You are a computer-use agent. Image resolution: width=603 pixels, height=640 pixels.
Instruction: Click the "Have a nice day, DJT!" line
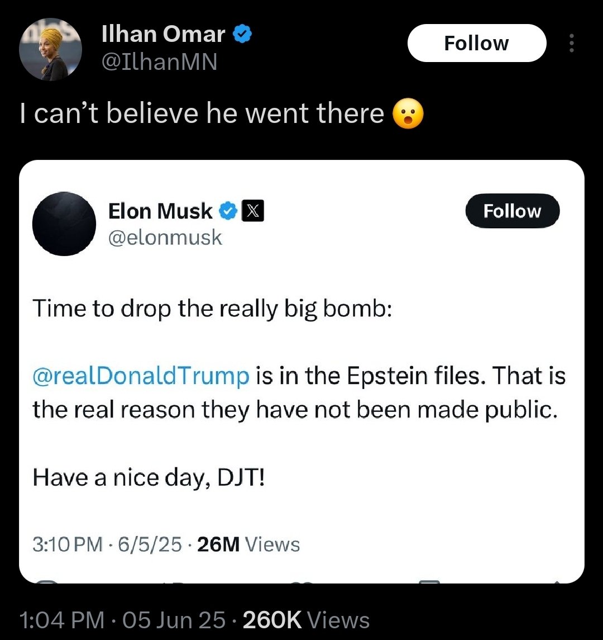[x=147, y=477]
